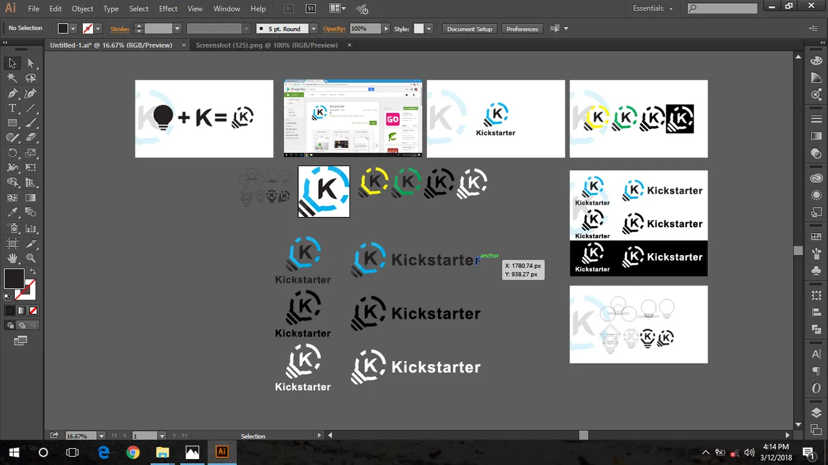Screen dimensions: 828x465
Task: Set paint mode to Color
Action: coord(10,311)
